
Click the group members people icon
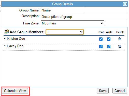[x=7, y=32]
